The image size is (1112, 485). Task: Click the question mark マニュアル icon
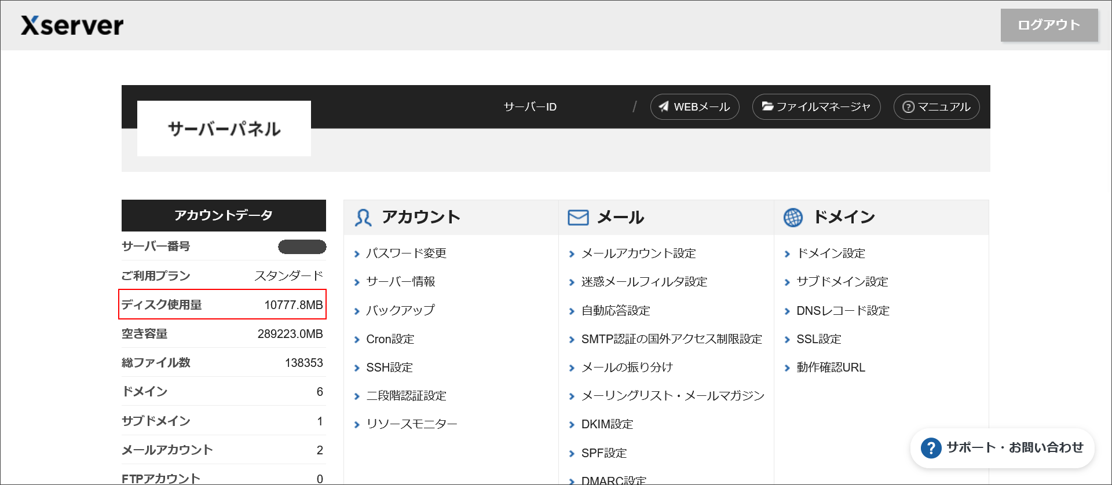(x=908, y=107)
